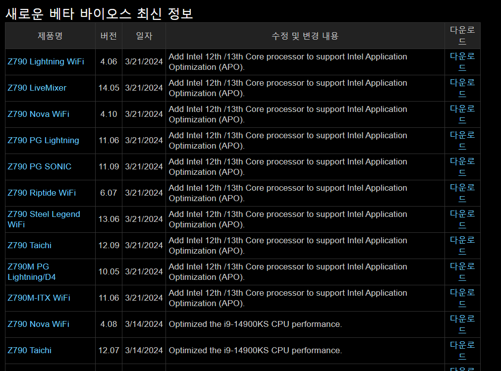Open Z790 Nova WiFi link for version 4.08
Image resolution: width=501 pixels, height=371 pixels.
38,324
